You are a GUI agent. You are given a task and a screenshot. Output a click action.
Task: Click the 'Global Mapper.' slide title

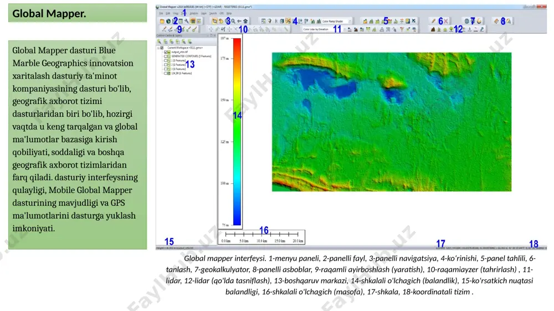coord(49,13)
